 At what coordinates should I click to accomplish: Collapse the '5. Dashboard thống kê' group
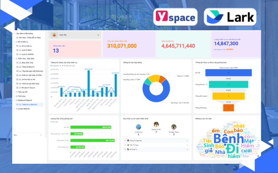15,100
